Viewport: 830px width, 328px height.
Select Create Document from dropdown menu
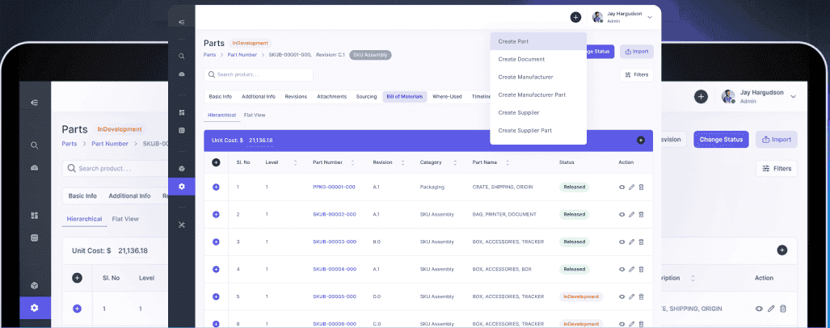tap(521, 59)
